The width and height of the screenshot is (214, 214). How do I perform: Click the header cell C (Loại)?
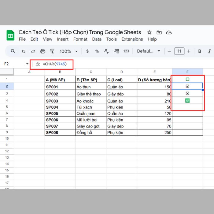point(121,79)
